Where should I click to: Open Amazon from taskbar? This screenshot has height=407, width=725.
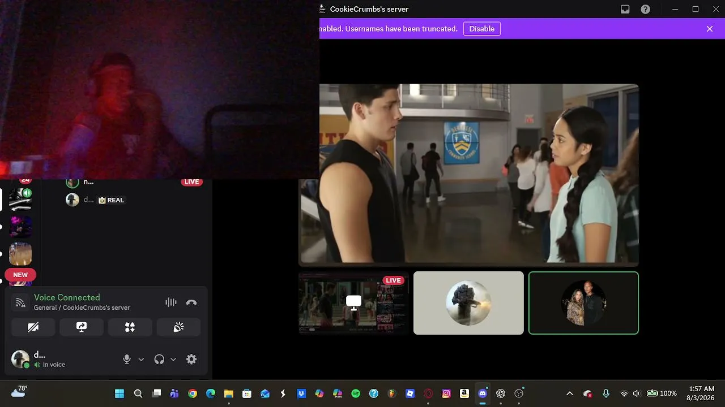pos(464,393)
